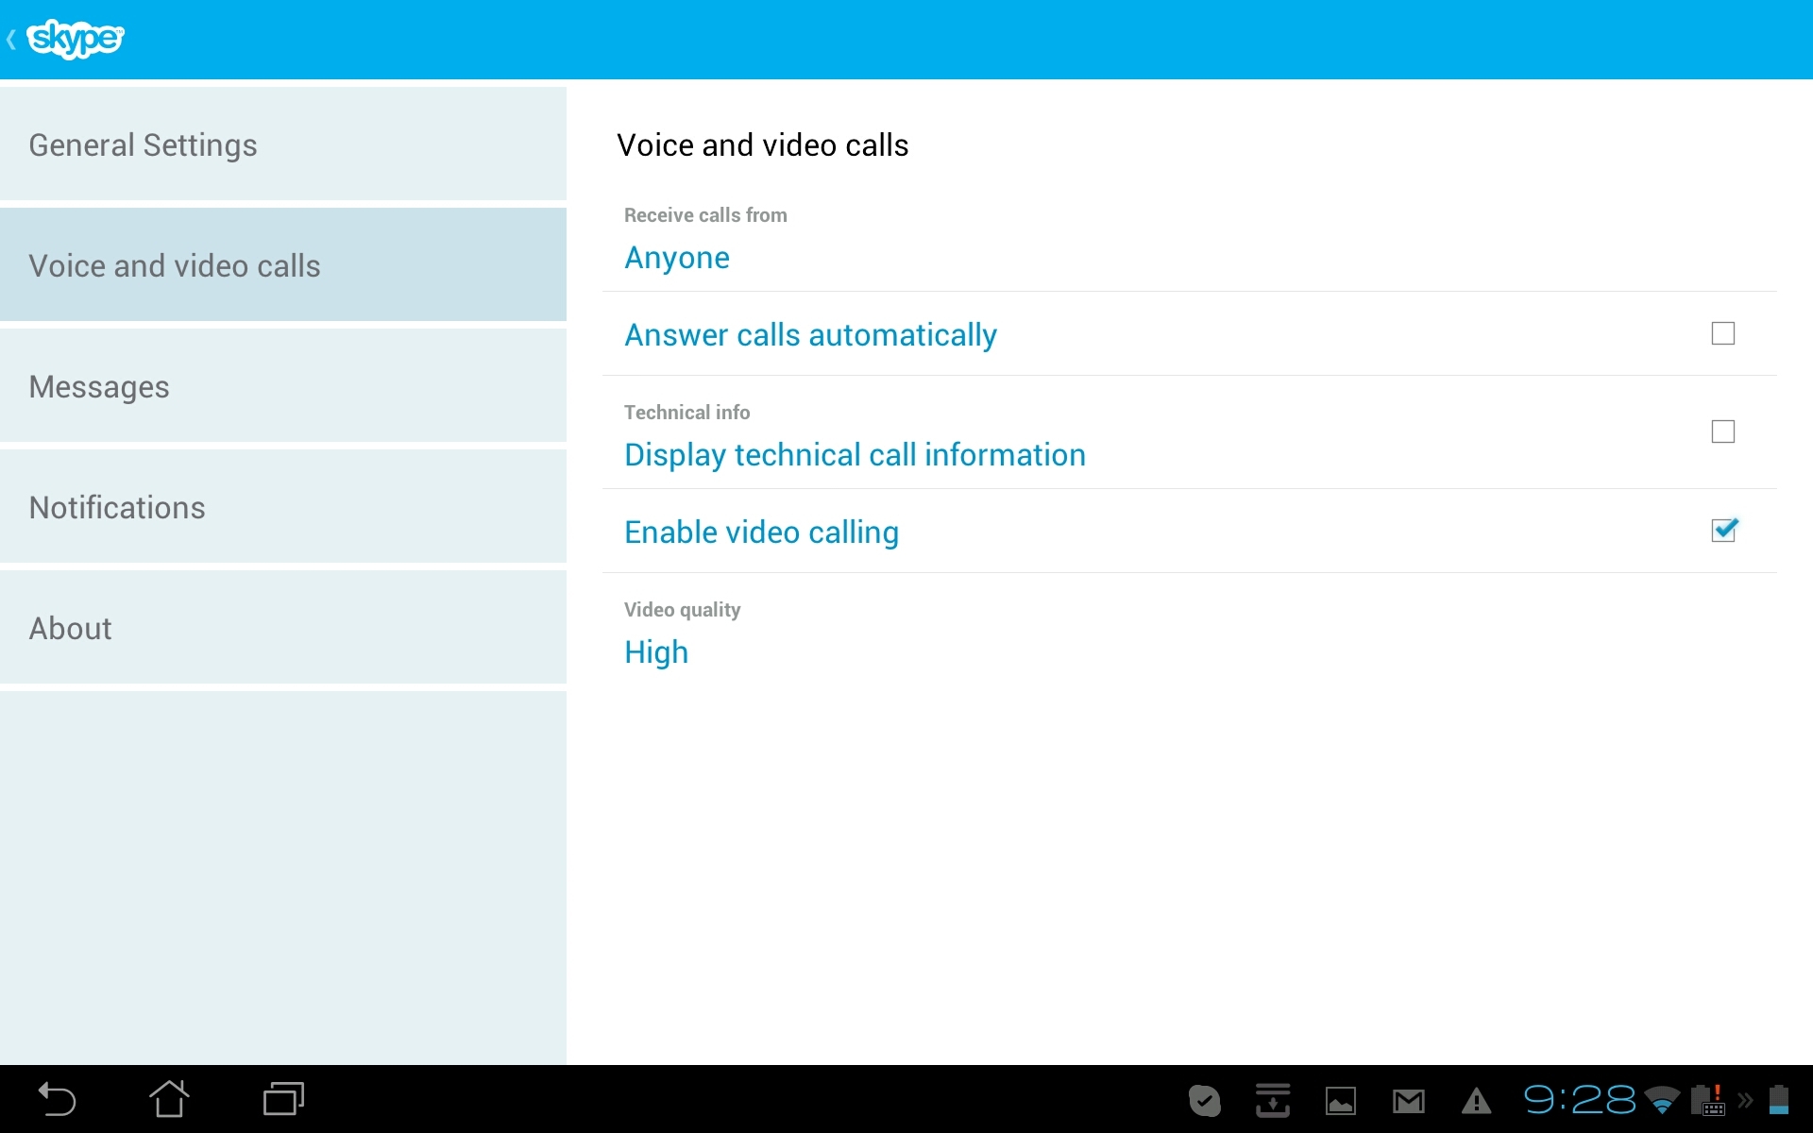The width and height of the screenshot is (1813, 1133).
Task: Tap the navigation back button
Action: [57, 1099]
